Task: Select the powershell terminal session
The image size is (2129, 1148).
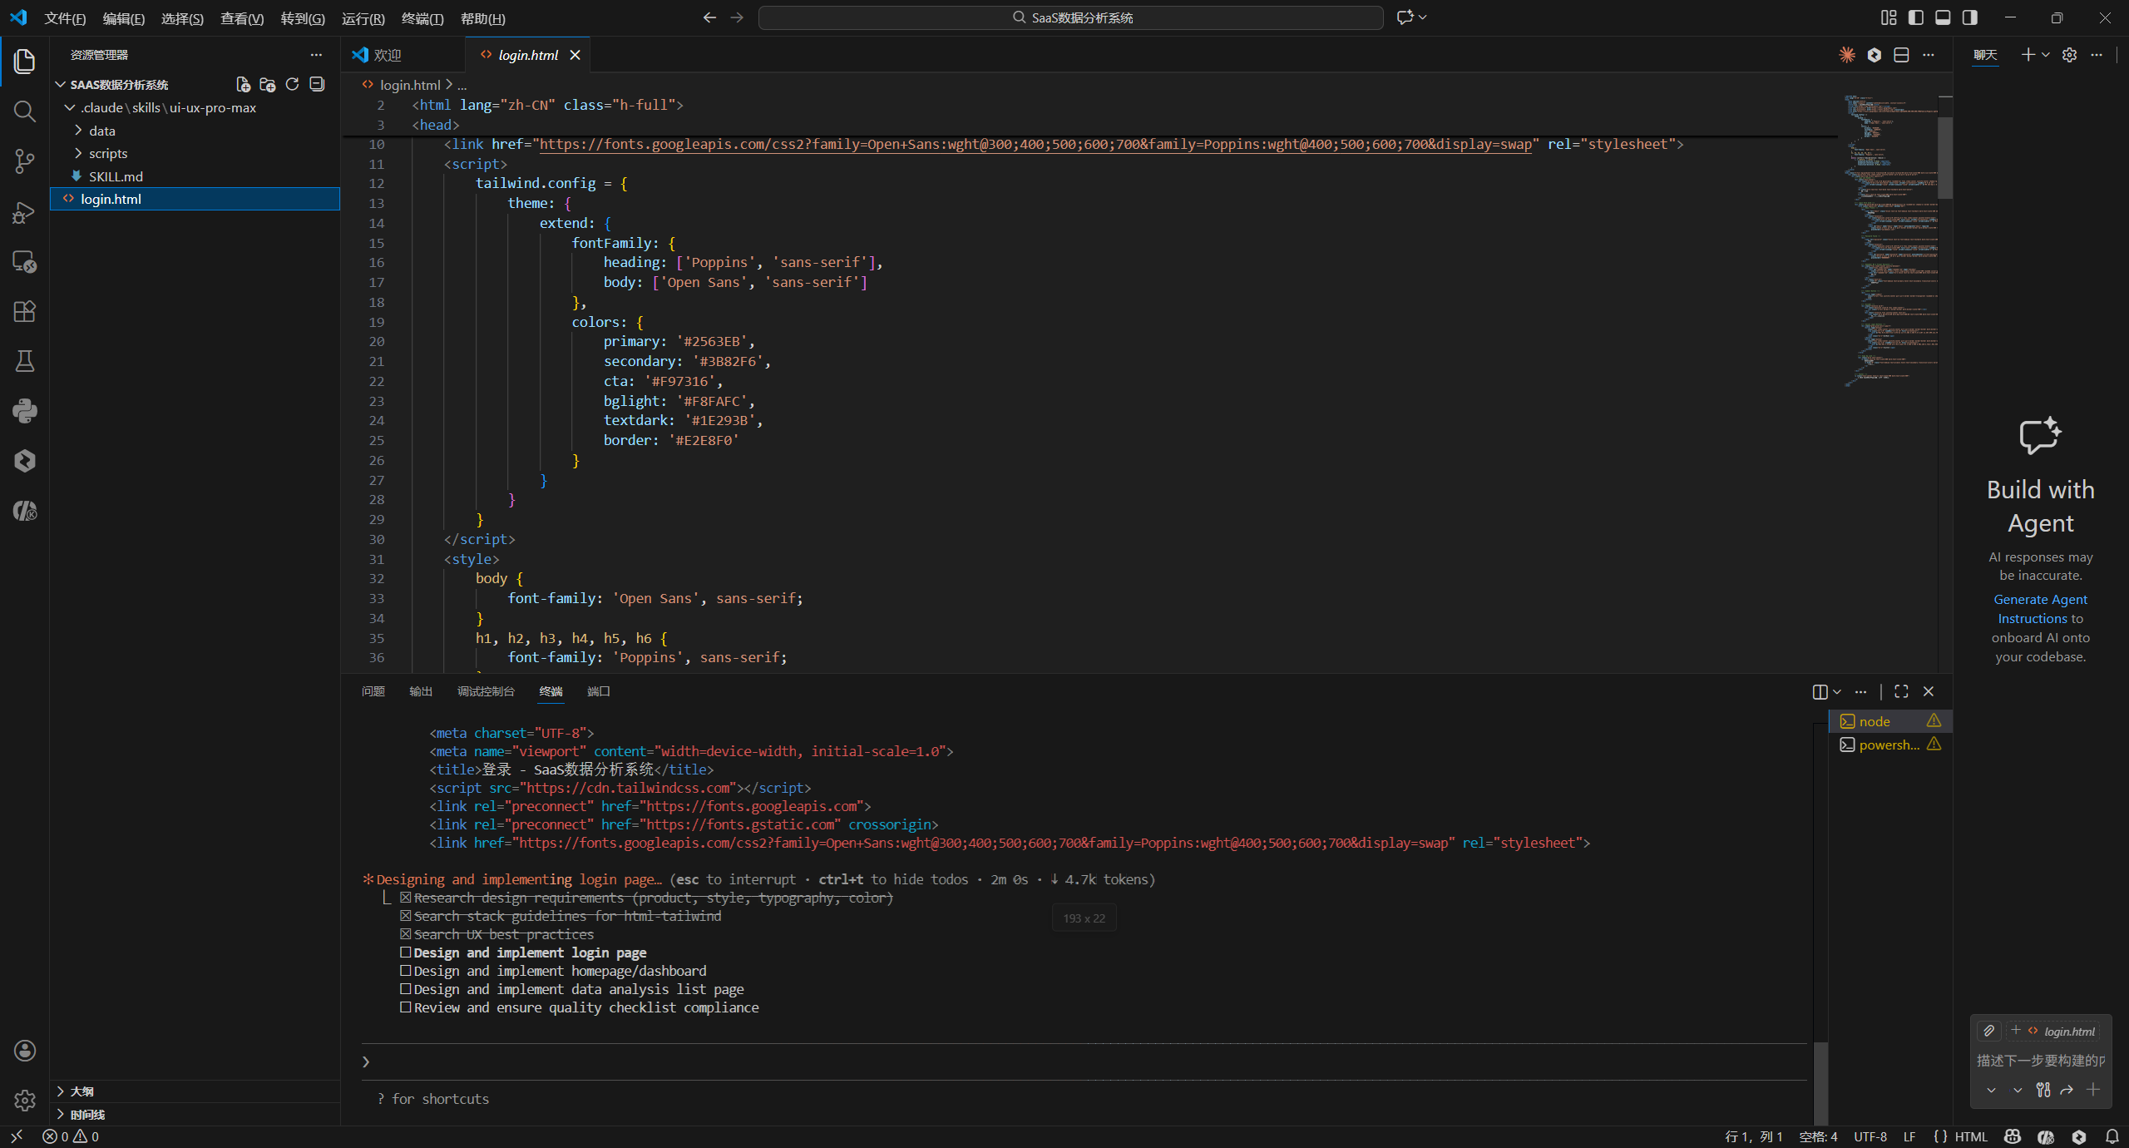Action: pos(1889,745)
